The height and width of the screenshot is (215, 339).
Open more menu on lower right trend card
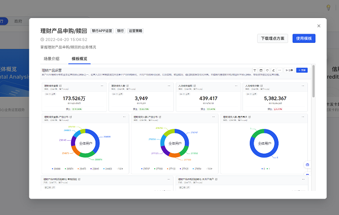pyautogui.click(x=303, y=179)
